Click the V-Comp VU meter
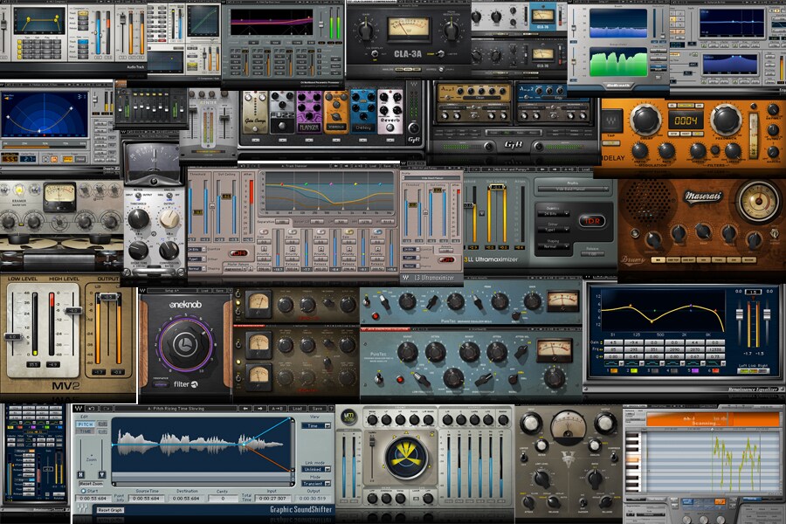The image size is (786, 524). pos(568,427)
